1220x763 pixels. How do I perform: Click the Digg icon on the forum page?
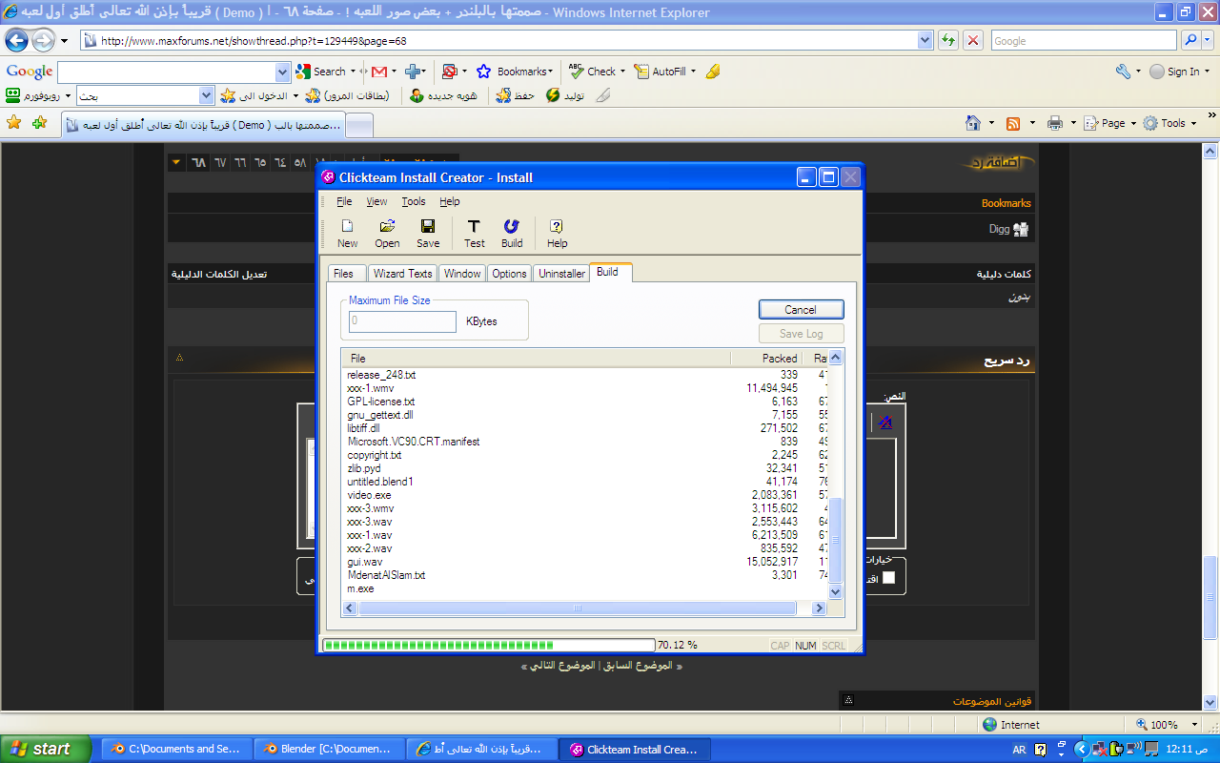pos(1021,229)
